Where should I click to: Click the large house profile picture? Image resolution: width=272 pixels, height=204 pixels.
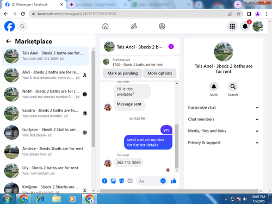click(x=224, y=52)
